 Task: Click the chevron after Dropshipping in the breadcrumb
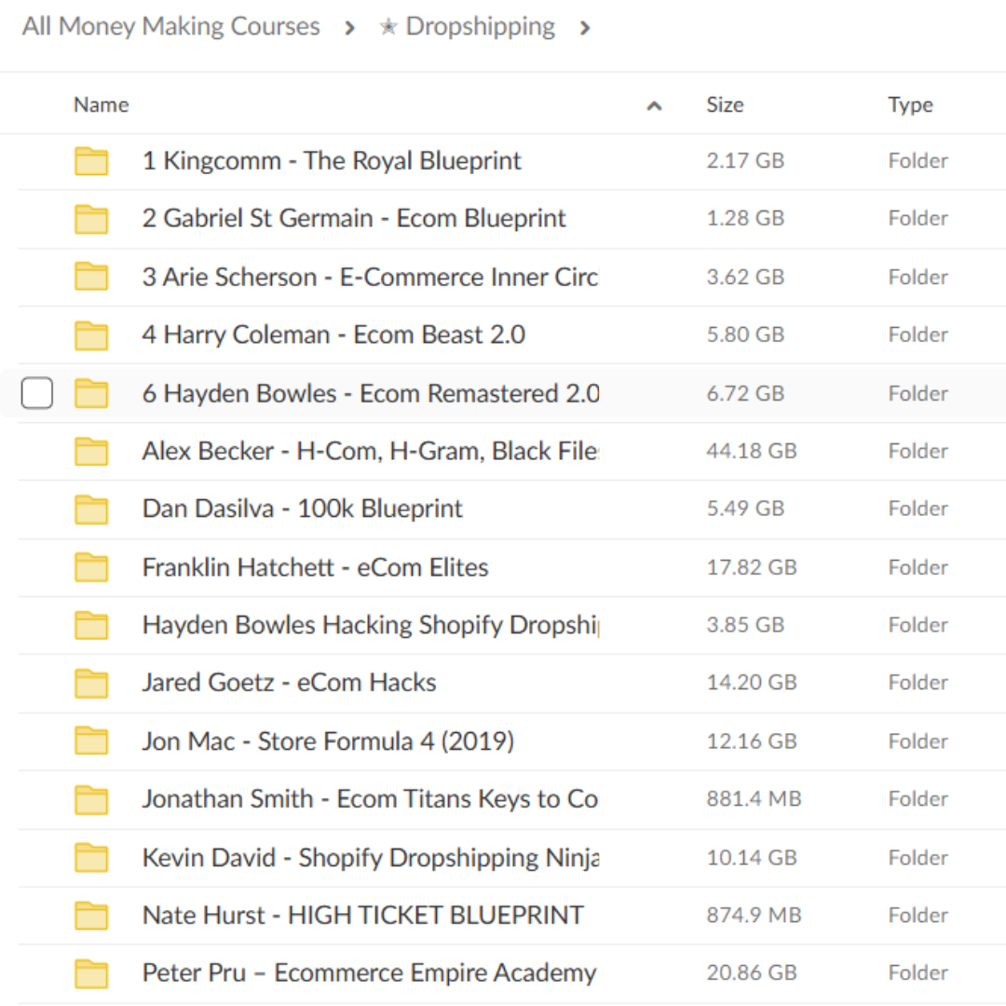click(586, 28)
